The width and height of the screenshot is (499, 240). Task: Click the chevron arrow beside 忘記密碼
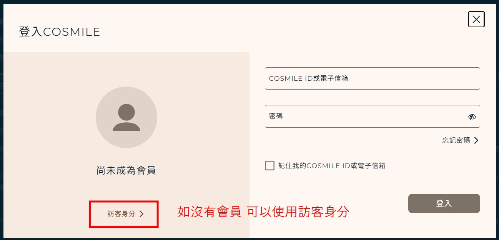tap(476, 140)
